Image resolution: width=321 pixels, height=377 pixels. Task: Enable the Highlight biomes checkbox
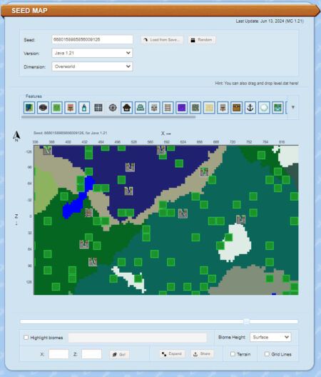click(x=26, y=337)
